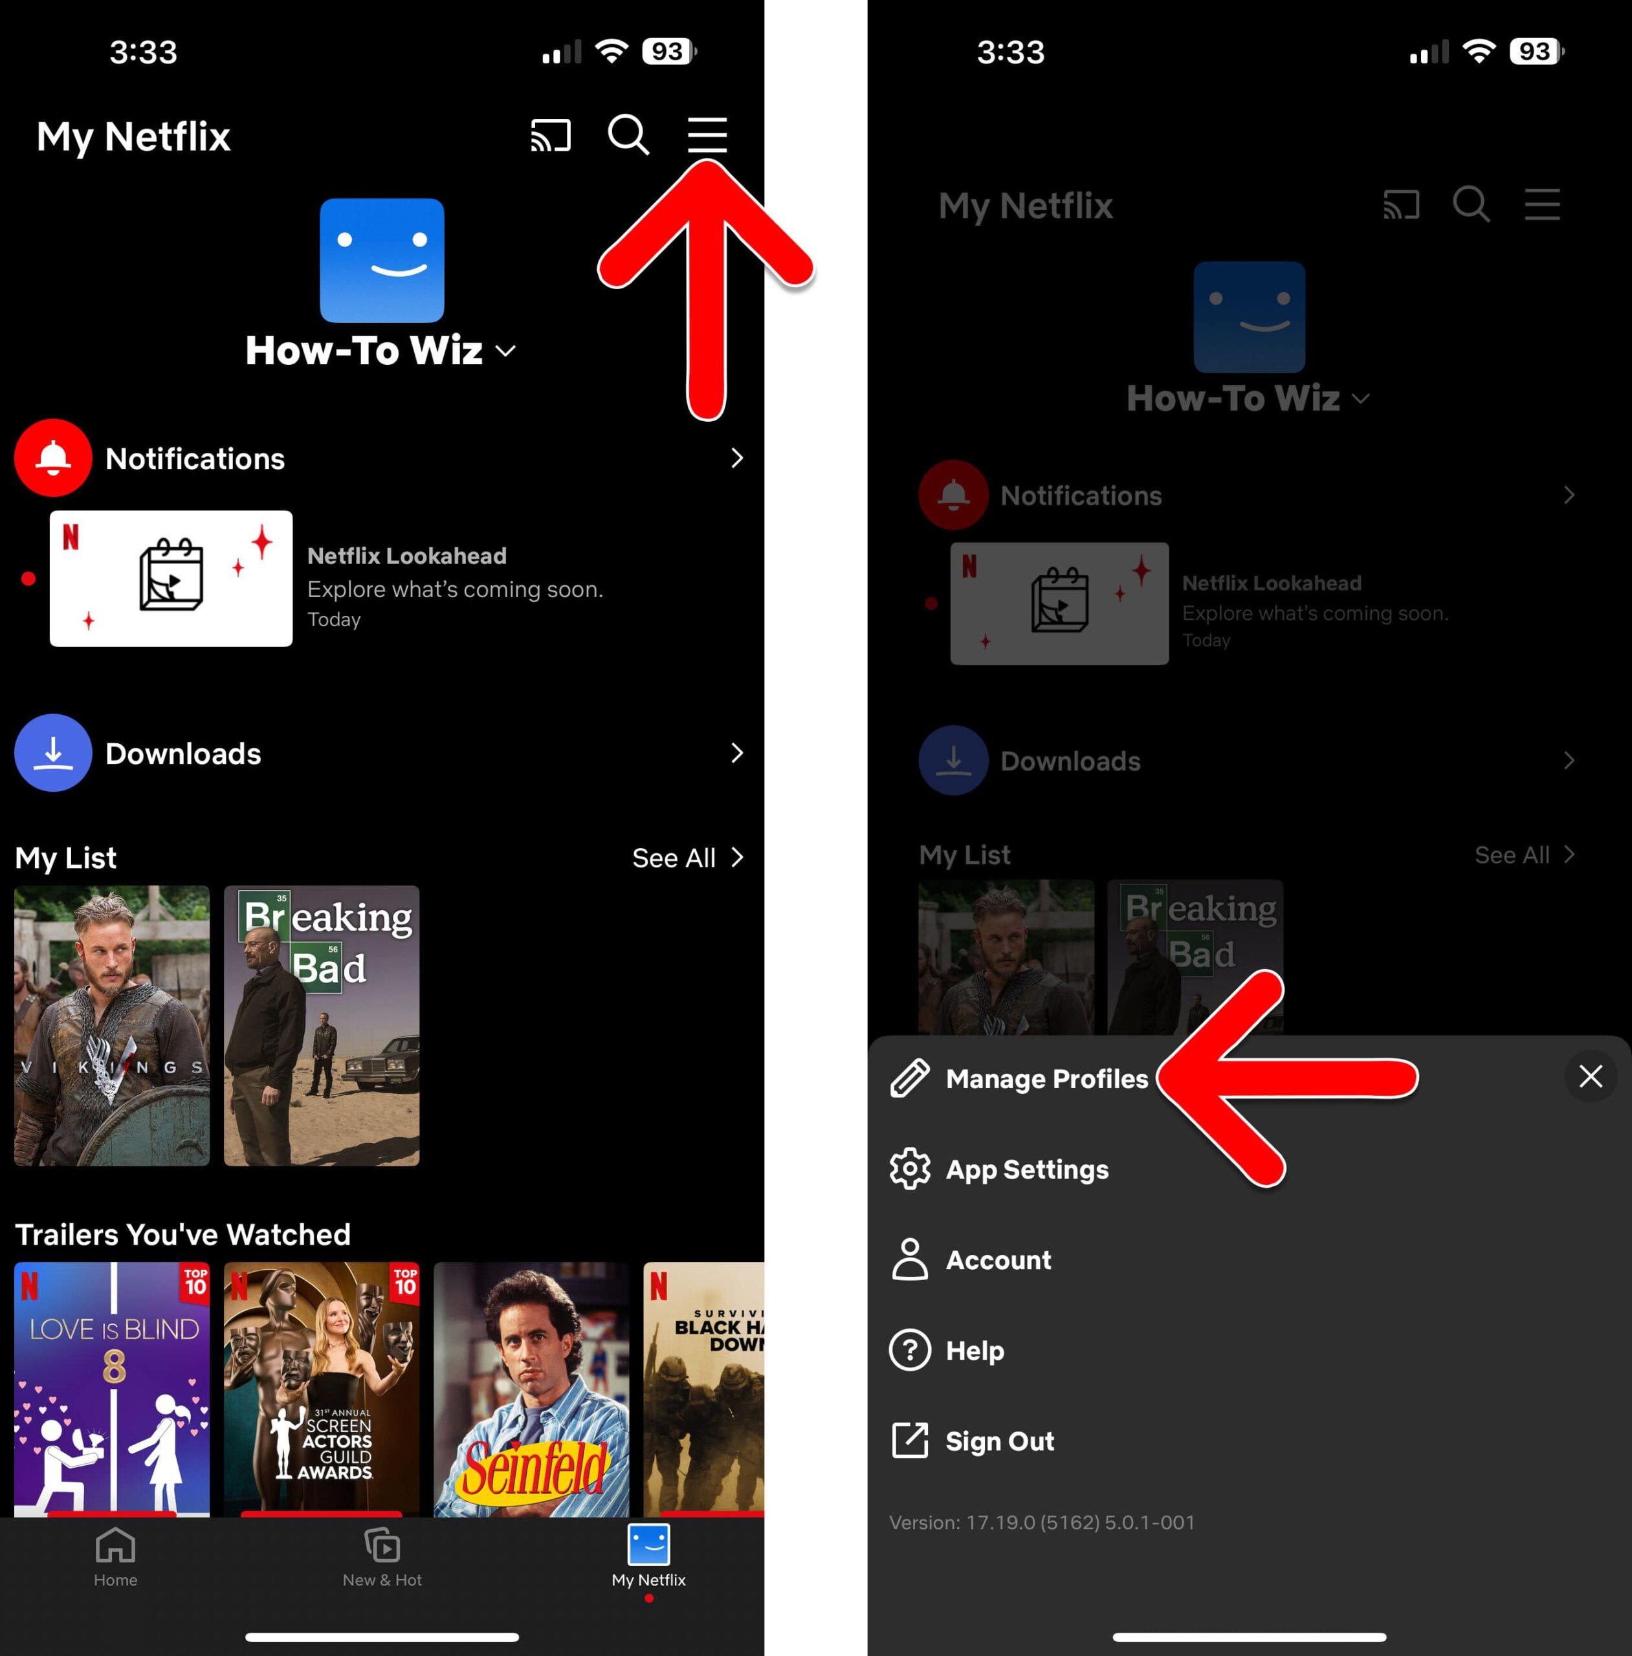
Task: Tap dimmed See All link, right screen
Action: point(1525,855)
